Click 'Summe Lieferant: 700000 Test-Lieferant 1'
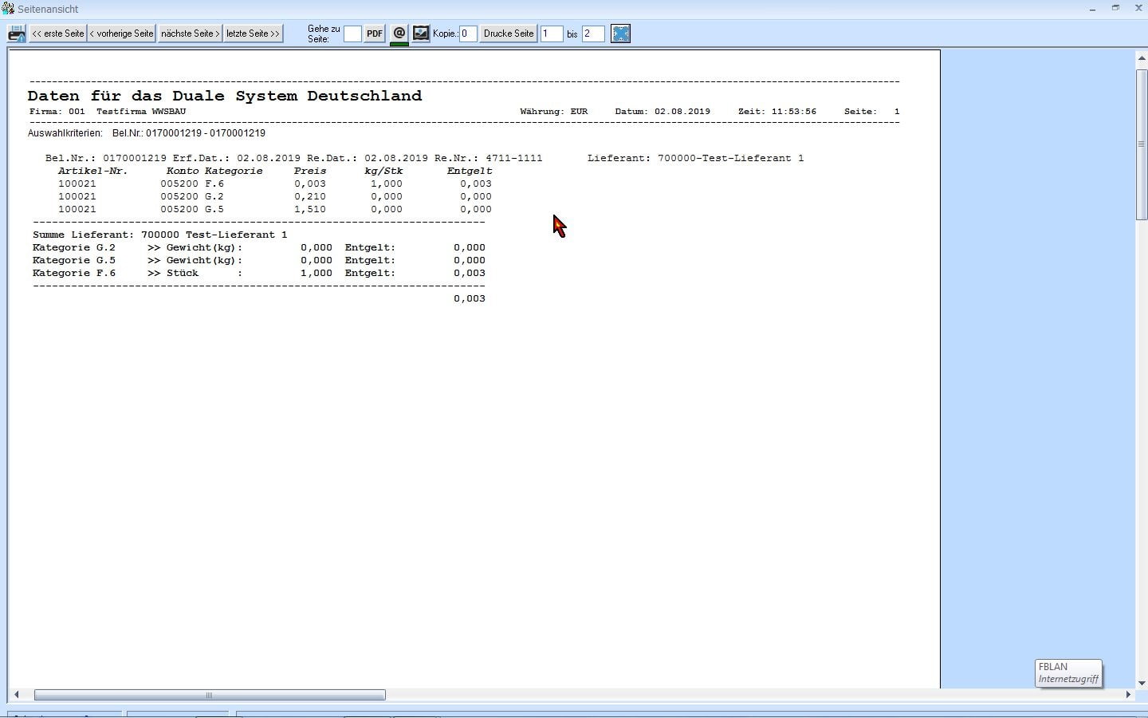Image resolution: width=1148 pixels, height=718 pixels. coord(159,235)
